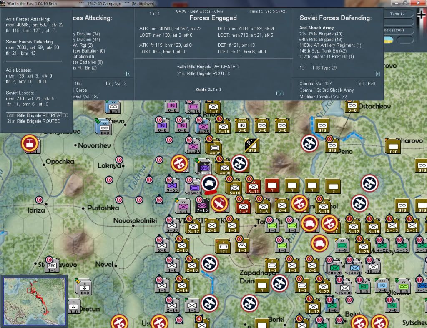The height and width of the screenshot is (328, 427).
Task: Click the Novorshev town label
Action: pos(94,145)
